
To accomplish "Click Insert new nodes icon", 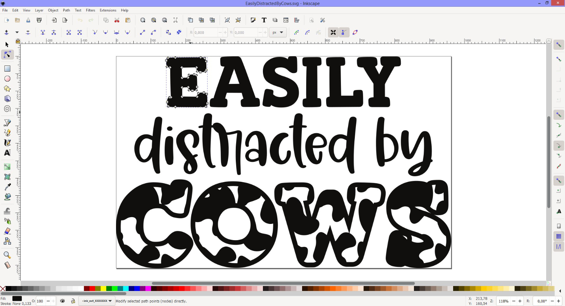I will tap(6, 32).
